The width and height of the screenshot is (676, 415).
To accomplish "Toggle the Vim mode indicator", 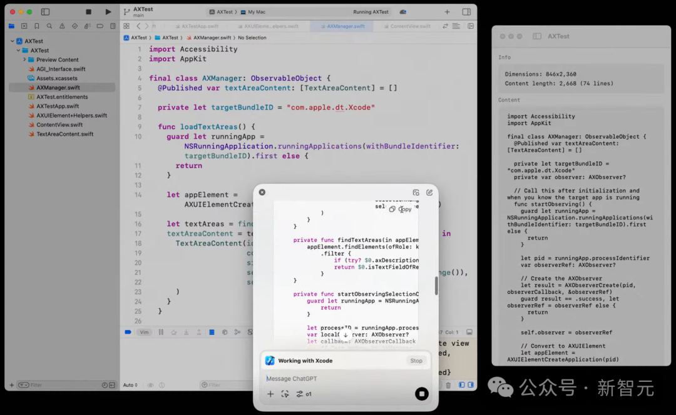I will [x=144, y=332].
